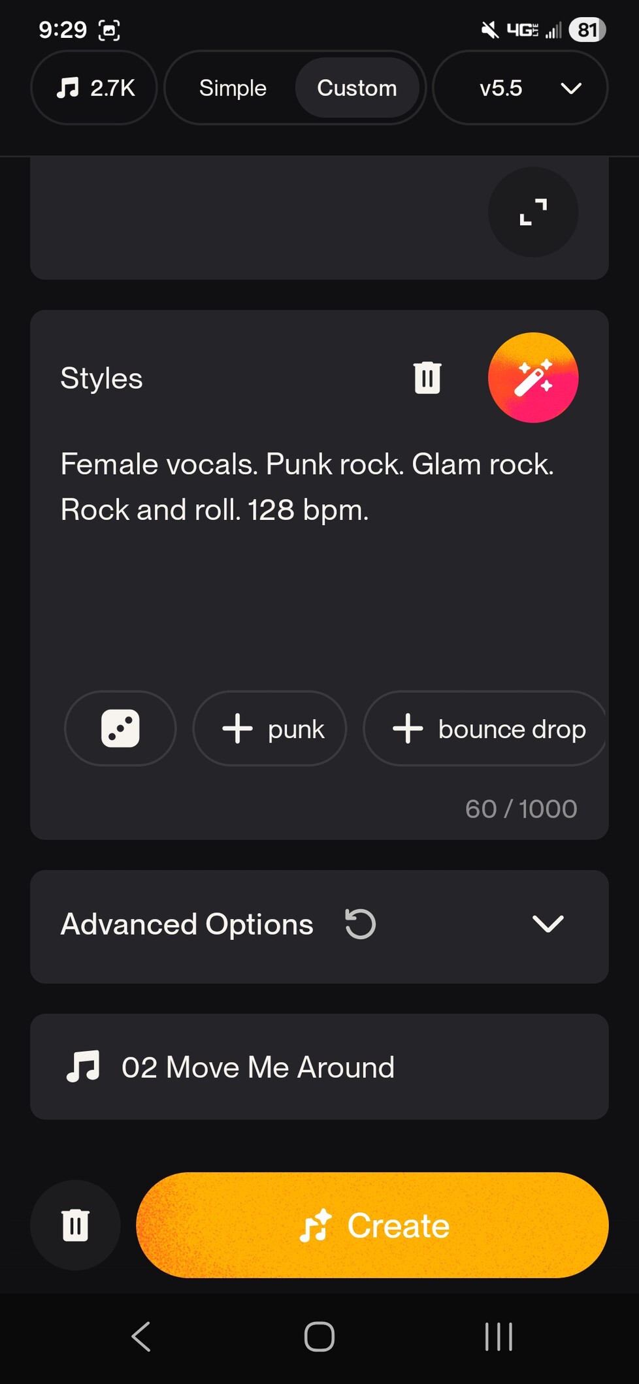Tap the music note credits 2.7K badge
Image resolution: width=639 pixels, height=1384 pixels.
coord(94,88)
